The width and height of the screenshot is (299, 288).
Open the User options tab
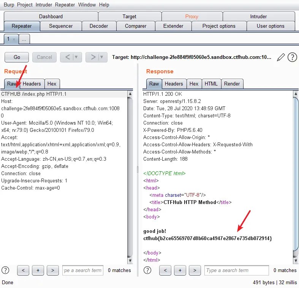click(271, 26)
